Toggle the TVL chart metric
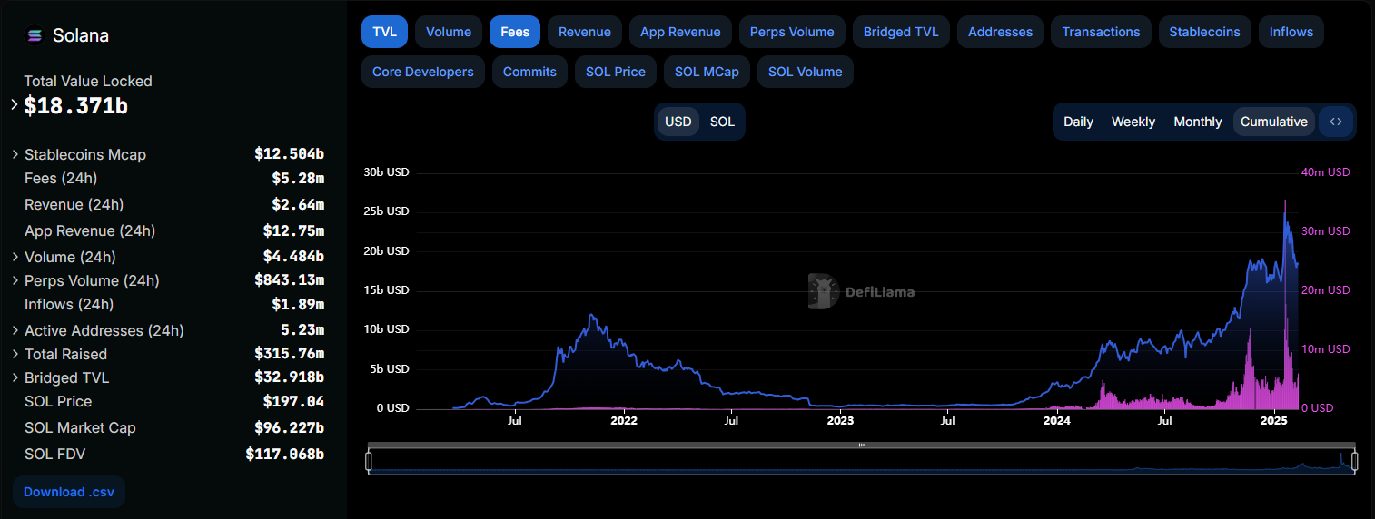 [x=385, y=32]
